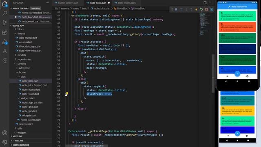261x147 pixels.
Task: Open the Explorer view in activity bar
Action: click(x=4, y=4)
